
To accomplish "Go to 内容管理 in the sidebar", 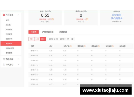I will click(9, 29).
